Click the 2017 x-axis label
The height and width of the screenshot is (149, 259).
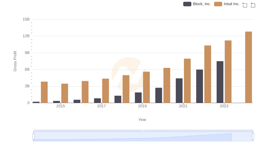coord(101,106)
